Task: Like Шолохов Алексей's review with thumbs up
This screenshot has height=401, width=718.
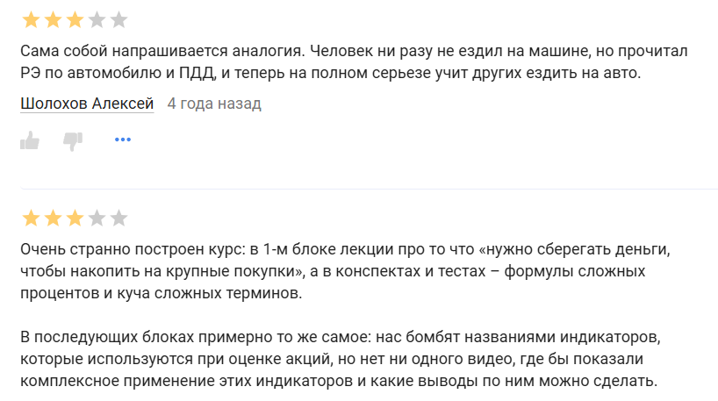Action: [x=30, y=140]
